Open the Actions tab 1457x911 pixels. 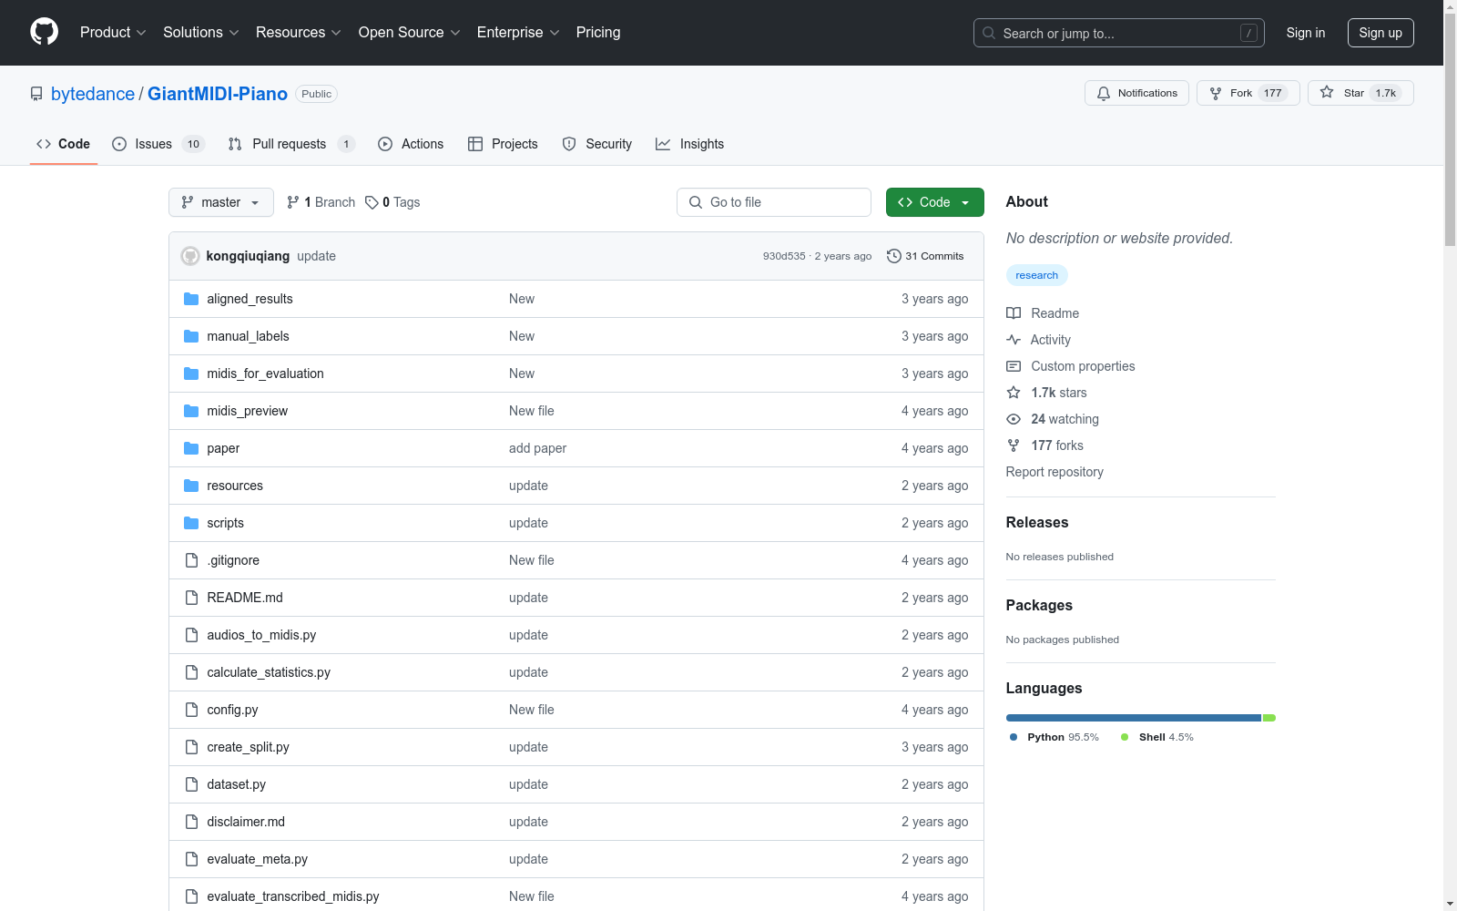(x=411, y=144)
